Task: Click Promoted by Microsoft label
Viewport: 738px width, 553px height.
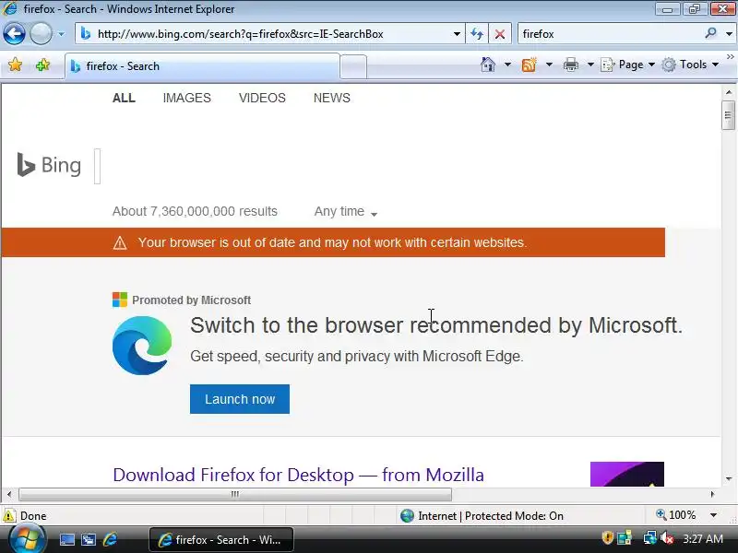Action: click(191, 300)
